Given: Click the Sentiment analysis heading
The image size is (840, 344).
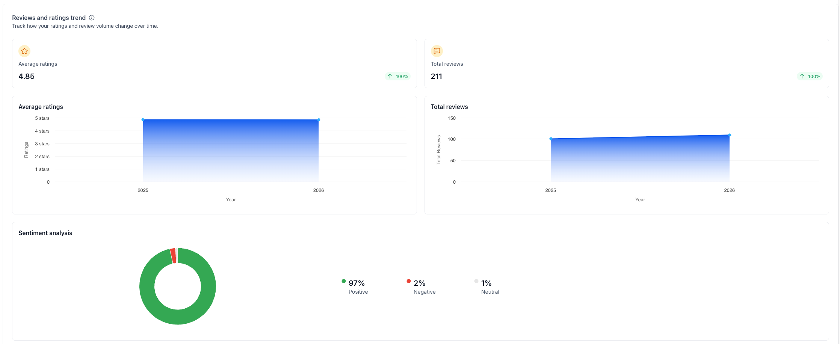Looking at the screenshot, I should click(45, 233).
